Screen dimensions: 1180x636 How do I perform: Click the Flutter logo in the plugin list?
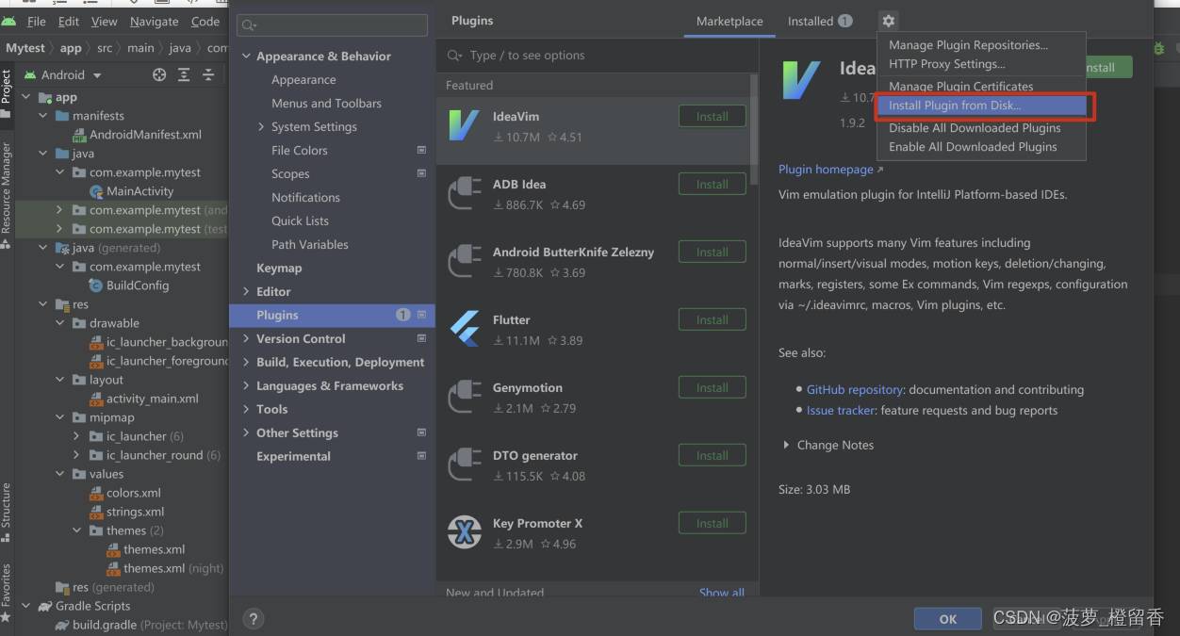464,329
